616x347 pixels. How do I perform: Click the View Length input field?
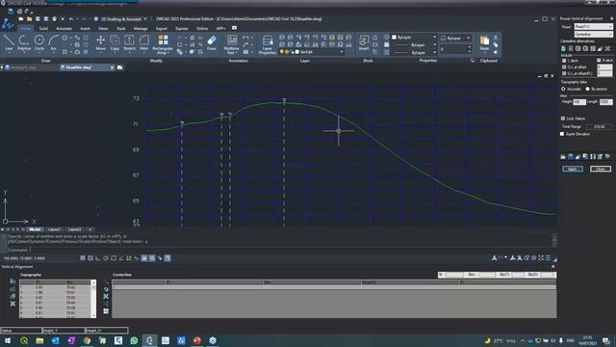[605, 102]
